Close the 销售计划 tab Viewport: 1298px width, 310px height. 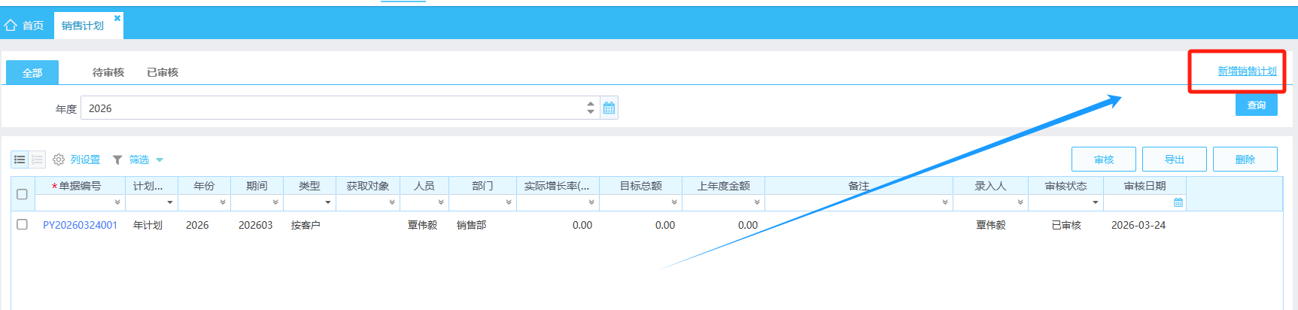(117, 18)
